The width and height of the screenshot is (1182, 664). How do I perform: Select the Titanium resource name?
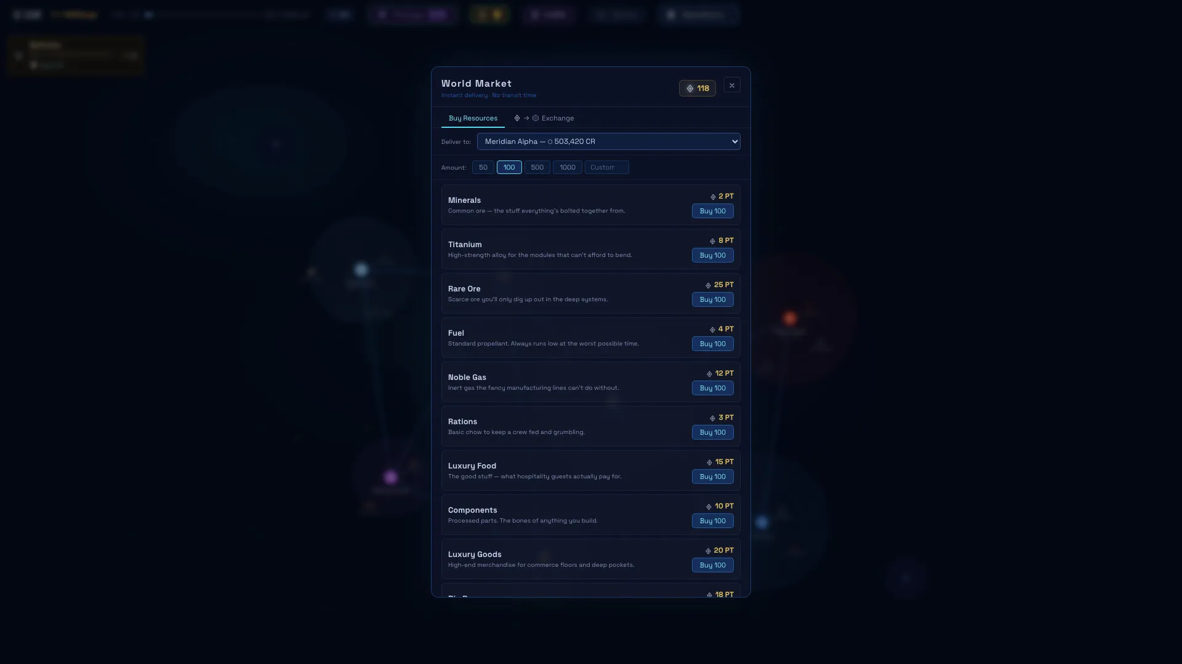coord(465,245)
